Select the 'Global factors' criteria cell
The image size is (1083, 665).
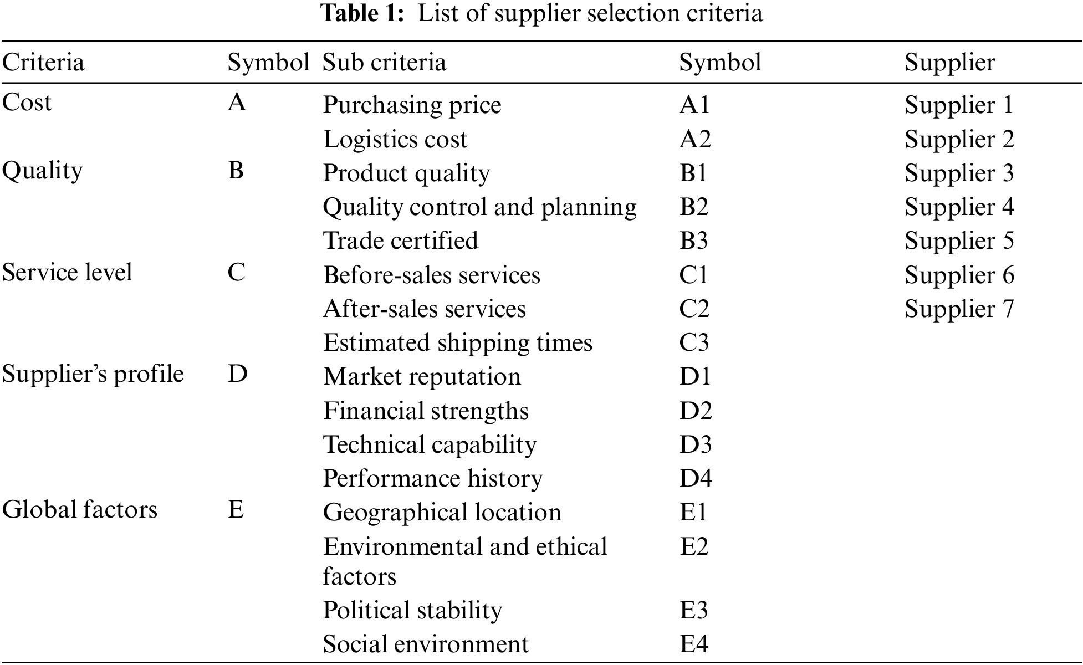(x=80, y=510)
